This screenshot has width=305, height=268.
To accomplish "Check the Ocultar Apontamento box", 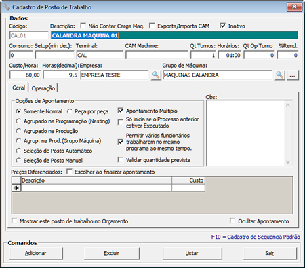I will pos(232,221).
